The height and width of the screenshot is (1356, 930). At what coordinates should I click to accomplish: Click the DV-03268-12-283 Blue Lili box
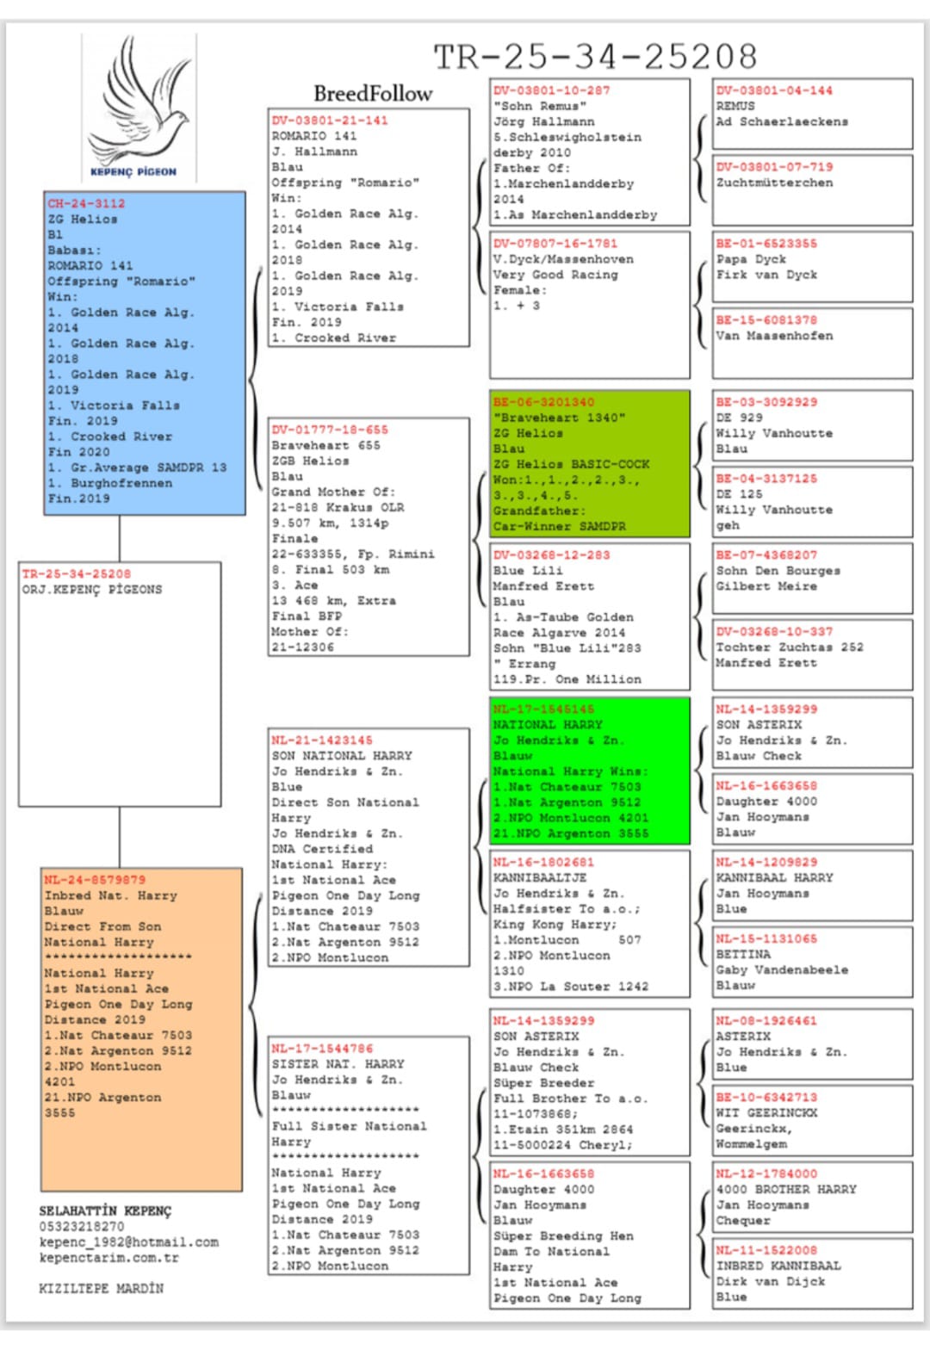click(590, 616)
